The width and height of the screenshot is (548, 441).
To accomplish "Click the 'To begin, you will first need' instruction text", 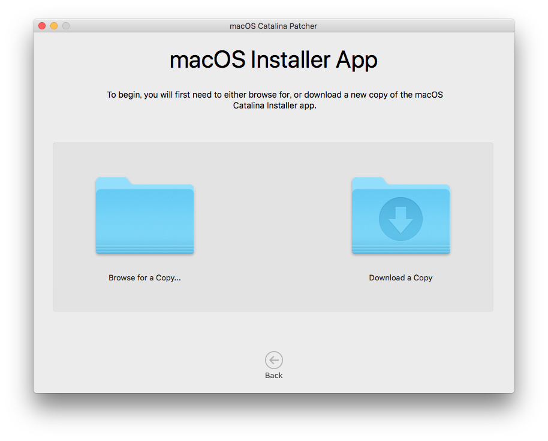I will (x=275, y=100).
